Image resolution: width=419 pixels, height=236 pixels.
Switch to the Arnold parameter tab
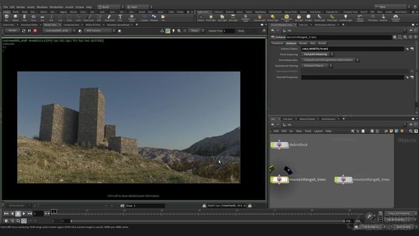322,43
